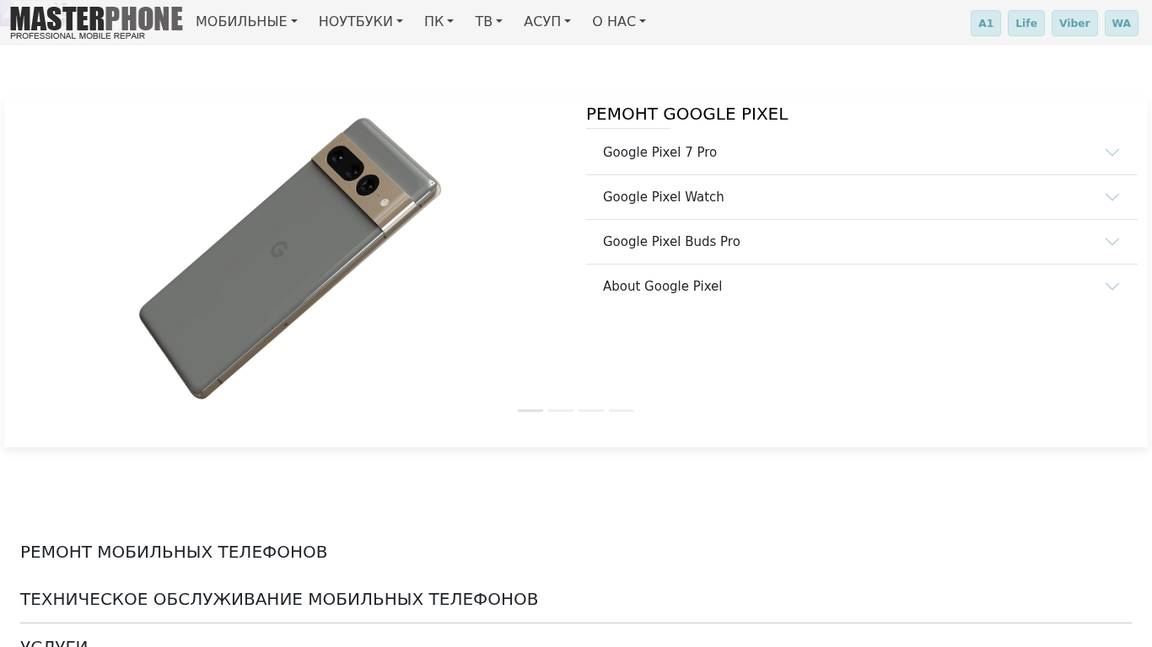Jump to the third carousel slide indicator
Image resolution: width=1152 pixels, height=647 pixels.
pyautogui.click(x=591, y=410)
